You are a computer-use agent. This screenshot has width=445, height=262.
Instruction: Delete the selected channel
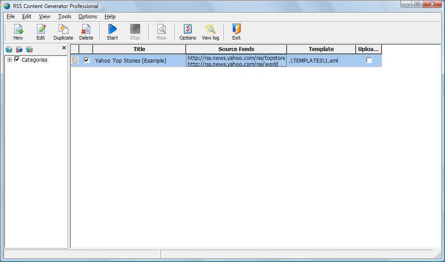pos(86,31)
